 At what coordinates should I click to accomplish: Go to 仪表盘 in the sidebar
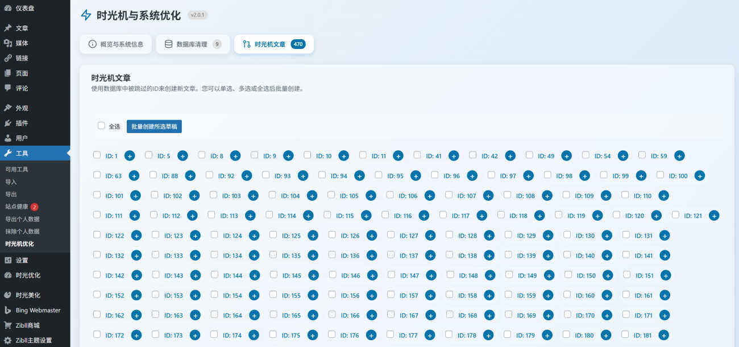(x=24, y=8)
